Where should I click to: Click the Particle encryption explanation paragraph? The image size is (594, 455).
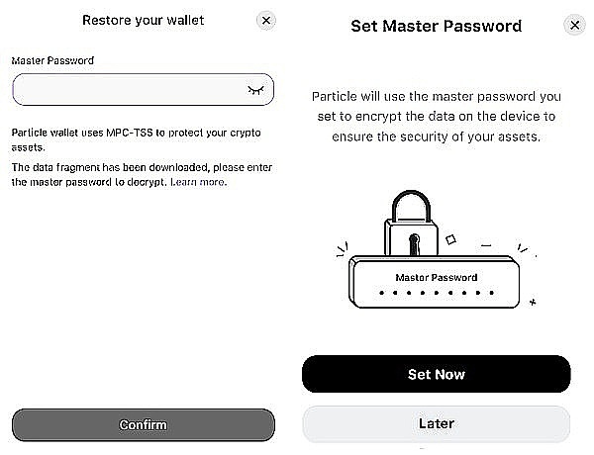pos(436,117)
